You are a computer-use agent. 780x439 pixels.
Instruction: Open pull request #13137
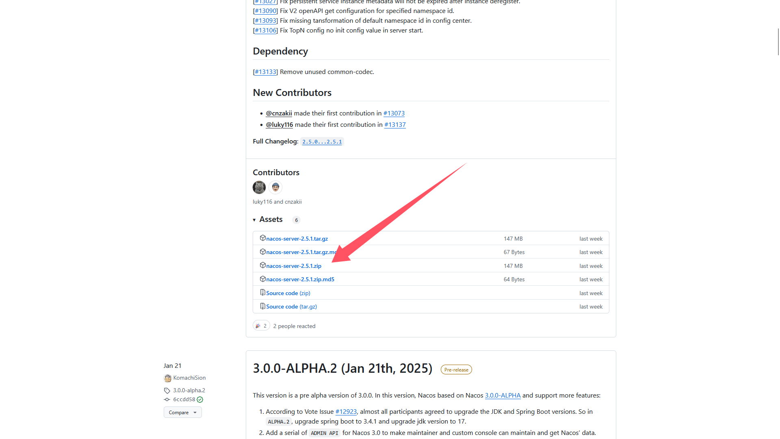point(395,125)
